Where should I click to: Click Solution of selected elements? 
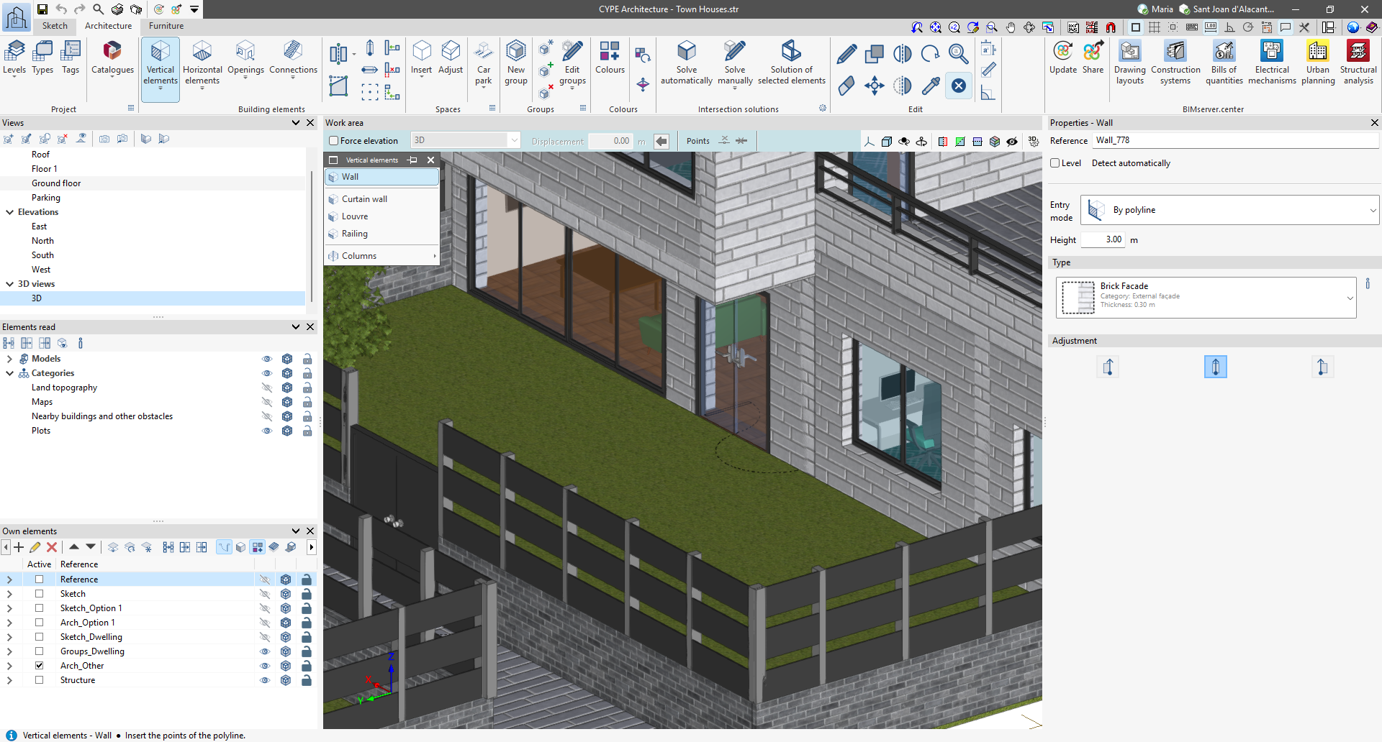[792, 64]
